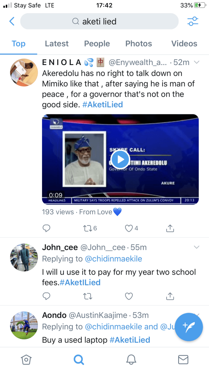
Task: Compose a new tweet with feather button
Action: (x=189, y=327)
